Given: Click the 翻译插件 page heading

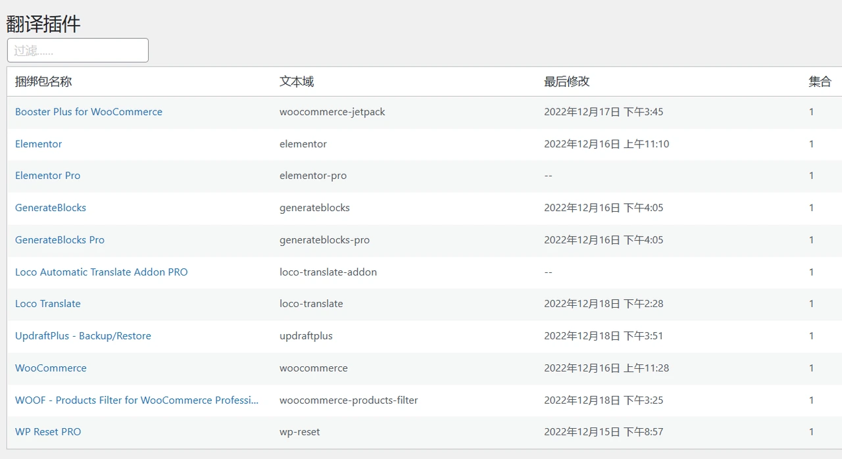Looking at the screenshot, I should (x=43, y=24).
